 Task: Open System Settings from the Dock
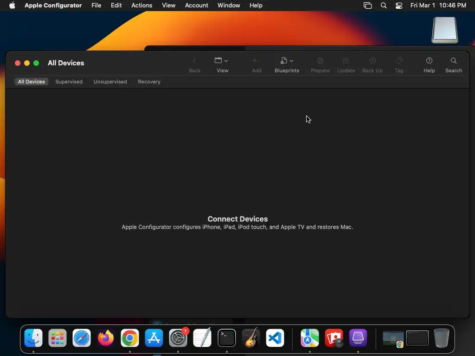(178, 338)
